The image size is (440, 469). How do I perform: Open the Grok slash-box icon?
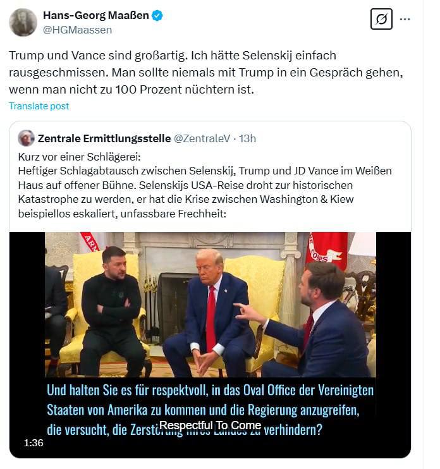(x=381, y=20)
